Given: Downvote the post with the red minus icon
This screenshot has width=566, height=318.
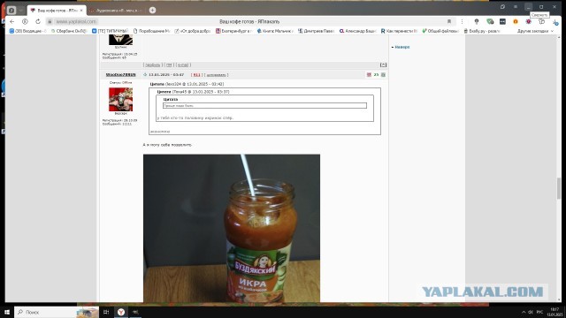Looking at the screenshot, I should coord(369,74).
